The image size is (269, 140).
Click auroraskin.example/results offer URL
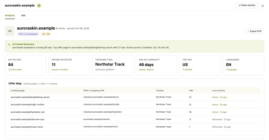coord(97,119)
